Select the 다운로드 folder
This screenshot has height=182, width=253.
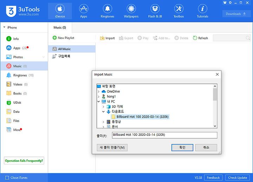[x=115, y=111]
